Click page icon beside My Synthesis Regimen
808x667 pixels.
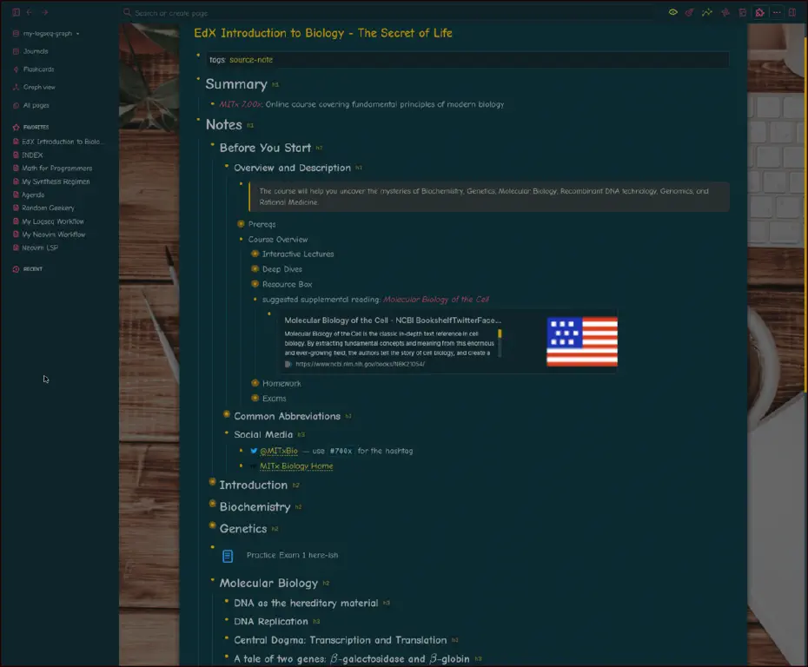16,182
